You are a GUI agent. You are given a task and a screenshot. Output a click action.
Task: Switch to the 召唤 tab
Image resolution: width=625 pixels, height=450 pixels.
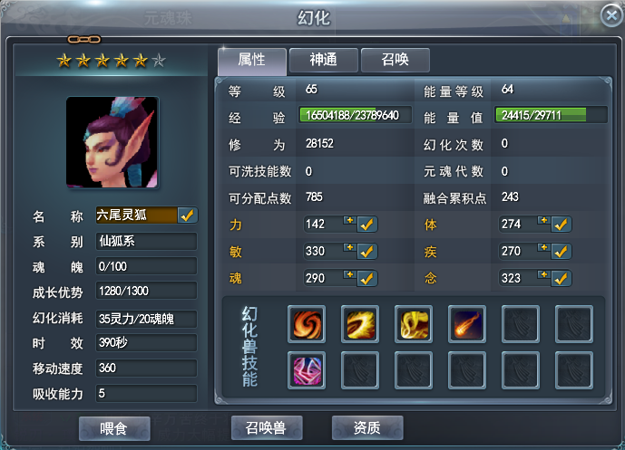[x=395, y=60]
